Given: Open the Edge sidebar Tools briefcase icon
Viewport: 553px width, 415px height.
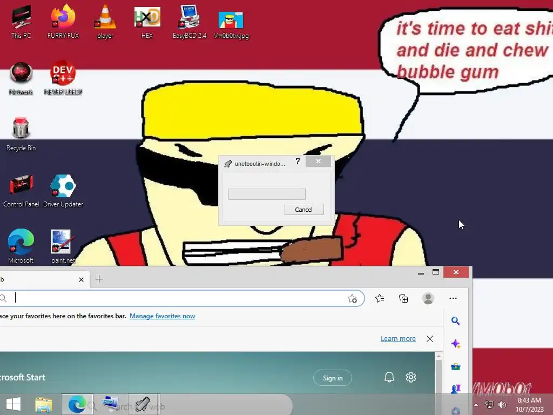Looking at the screenshot, I should coord(456,367).
